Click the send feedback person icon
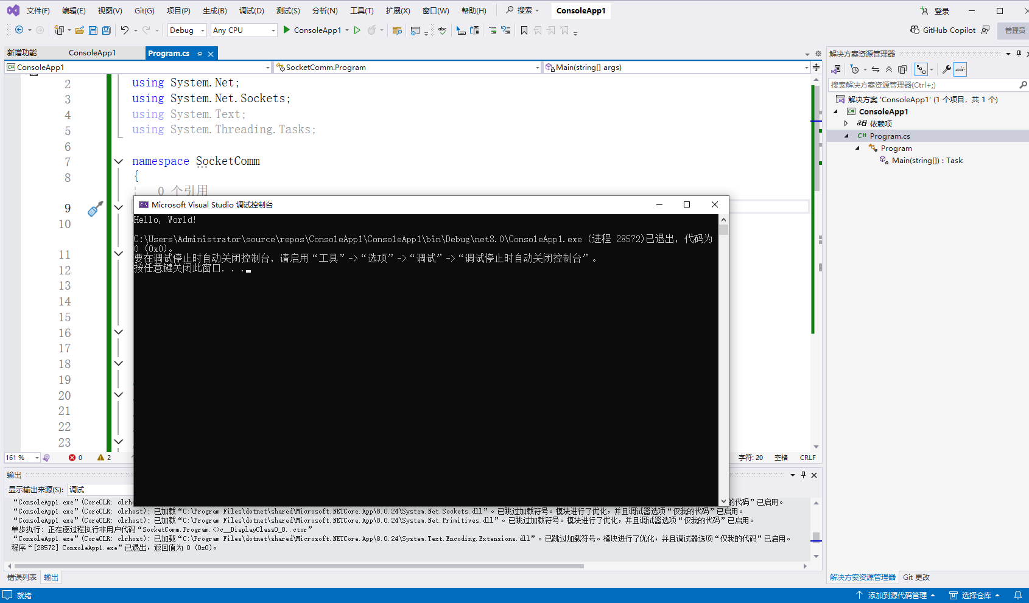The image size is (1029, 603). point(985,30)
